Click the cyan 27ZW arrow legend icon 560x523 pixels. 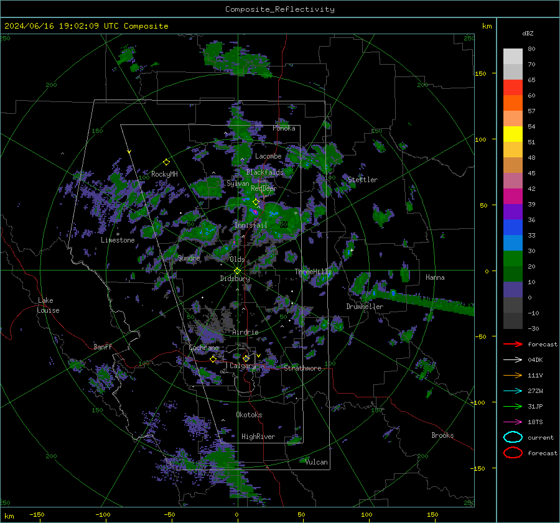tap(513, 391)
